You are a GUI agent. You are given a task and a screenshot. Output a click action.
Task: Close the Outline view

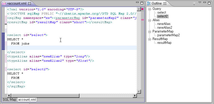tap(165, 4)
